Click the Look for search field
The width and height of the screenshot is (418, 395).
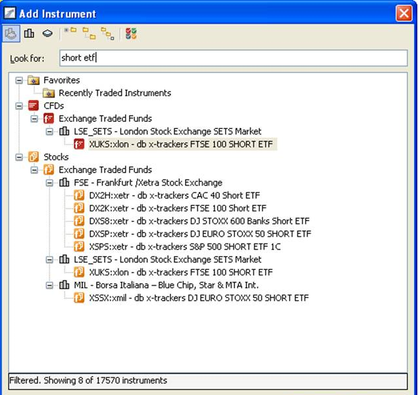pyautogui.click(x=234, y=58)
